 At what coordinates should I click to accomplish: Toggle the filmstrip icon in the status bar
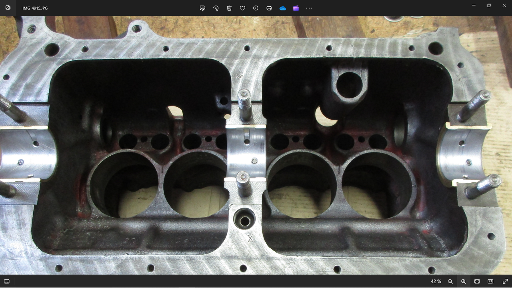(x=7, y=282)
